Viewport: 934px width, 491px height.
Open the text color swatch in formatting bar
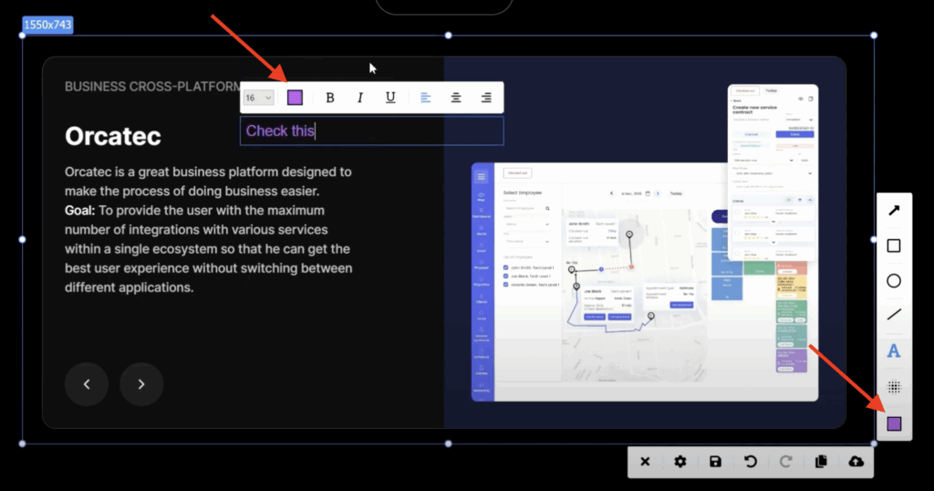[x=295, y=98]
